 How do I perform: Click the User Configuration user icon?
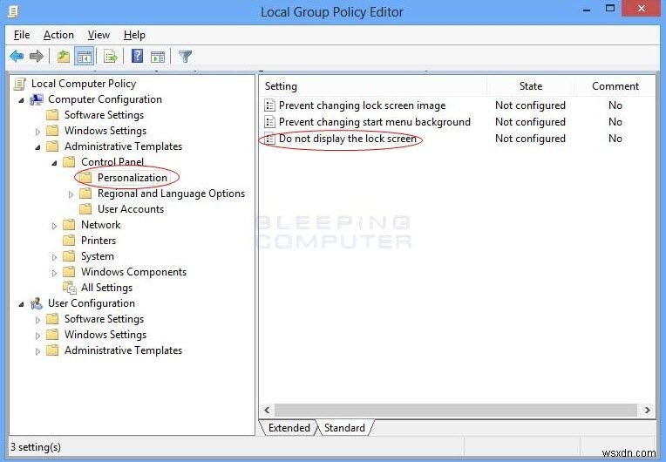pyautogui.click(x=37, y=303)
